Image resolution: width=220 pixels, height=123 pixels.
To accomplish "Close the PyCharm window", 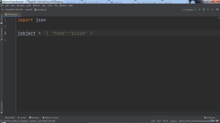I will click(x=216, y=1).
